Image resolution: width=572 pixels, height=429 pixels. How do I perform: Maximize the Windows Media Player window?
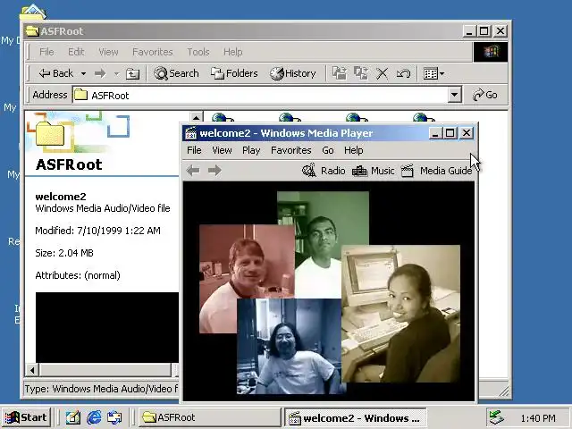pyautogui.click(x=450, y=133)
